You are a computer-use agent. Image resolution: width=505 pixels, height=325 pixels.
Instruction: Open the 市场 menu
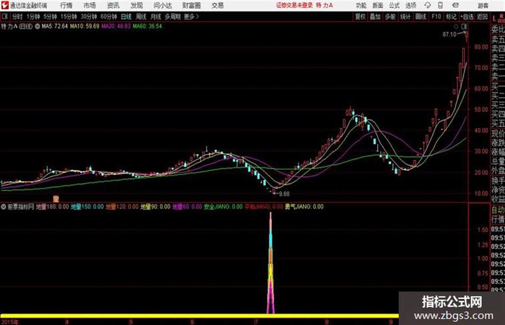click(90, 5)
